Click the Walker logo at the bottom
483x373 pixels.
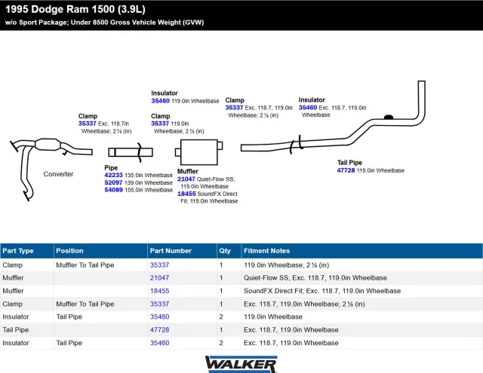click(241, 365)
